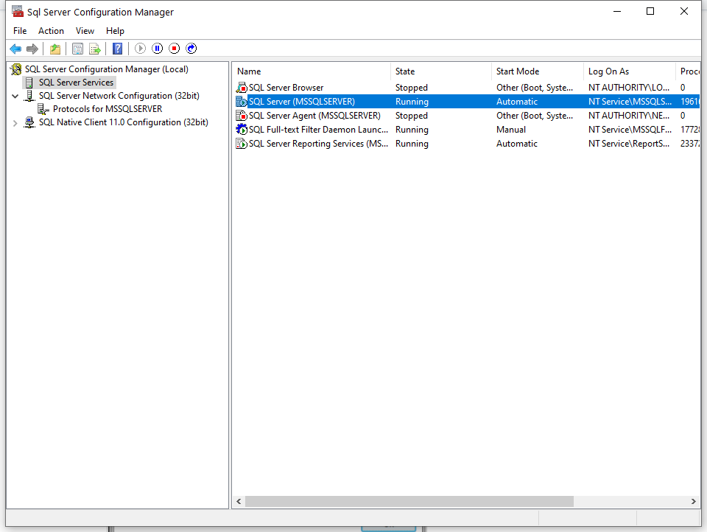The height and width of the screenshot is (532, 707).
Task: Click the SQL Server (MSSQLSERVER) service icon
Action: pyautogui.click(x=242, y=102)
